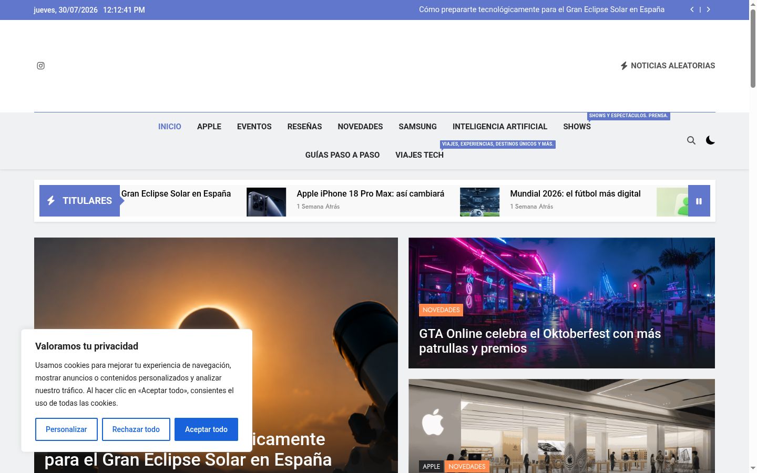757x473 pixels.
Task: Open Mundial 2026 ticker headline
Action: click(576, 194)
